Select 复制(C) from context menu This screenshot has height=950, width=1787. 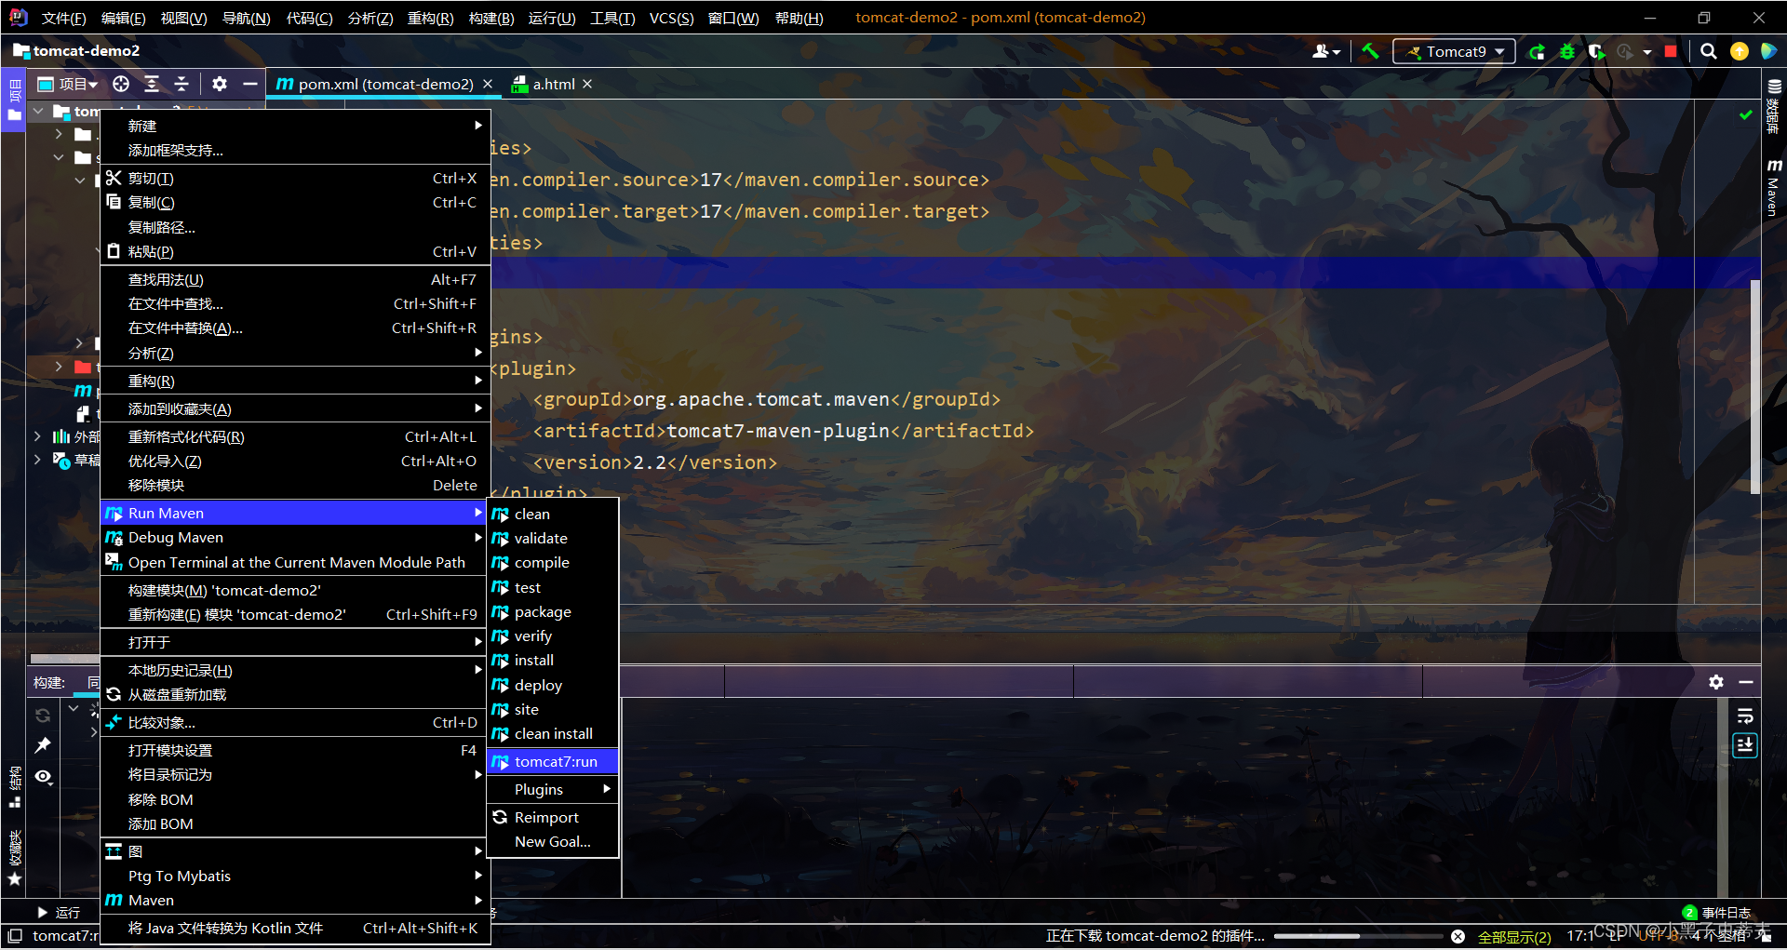click(295, 202)
